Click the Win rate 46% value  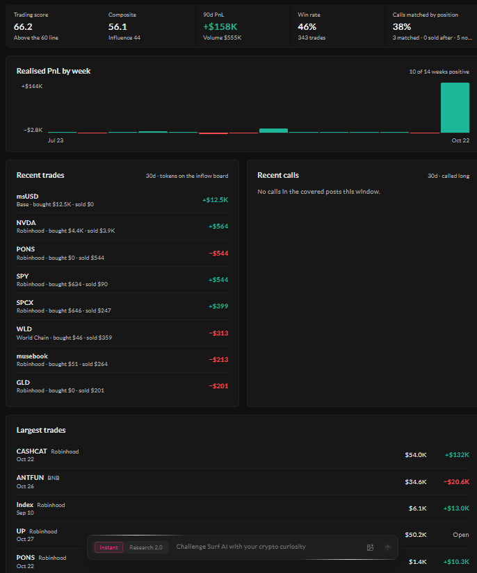pyautogui.click(x=307, y=26)
